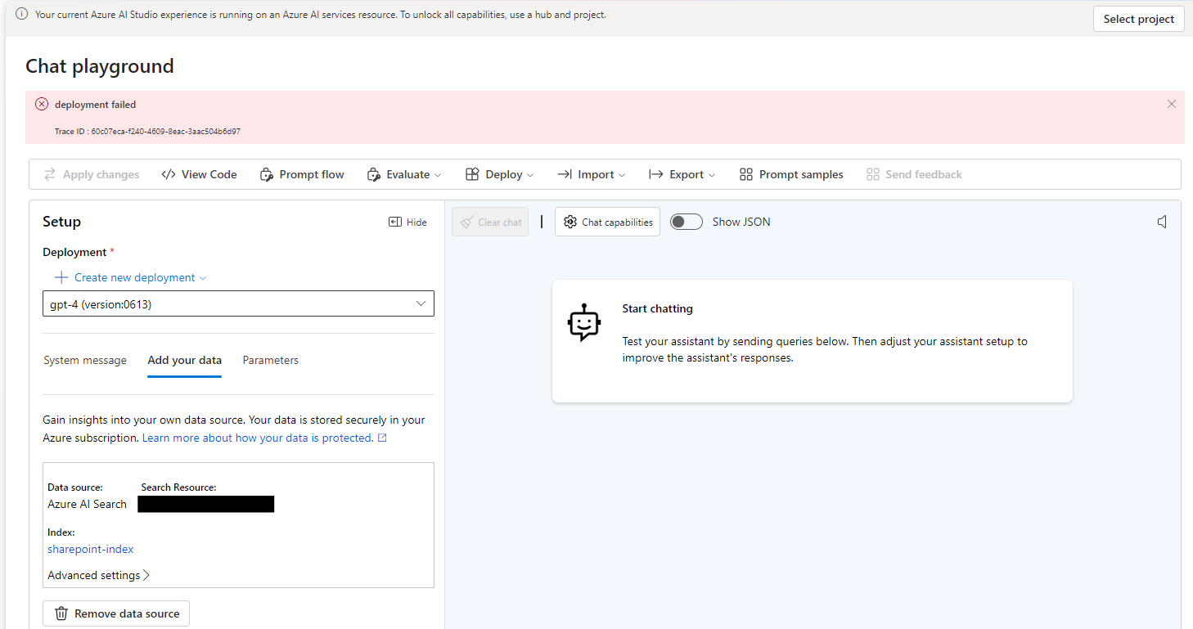Click the speaker icon in chat panel
The image size is (1193, 629).
tap(1162, 222)
